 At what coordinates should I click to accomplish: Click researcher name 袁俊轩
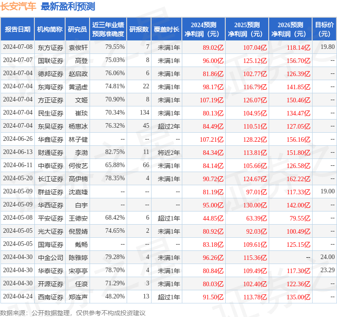point(78,48)
